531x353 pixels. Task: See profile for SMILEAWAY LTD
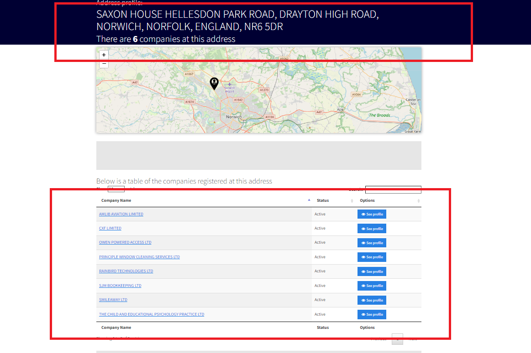[372, 300]
